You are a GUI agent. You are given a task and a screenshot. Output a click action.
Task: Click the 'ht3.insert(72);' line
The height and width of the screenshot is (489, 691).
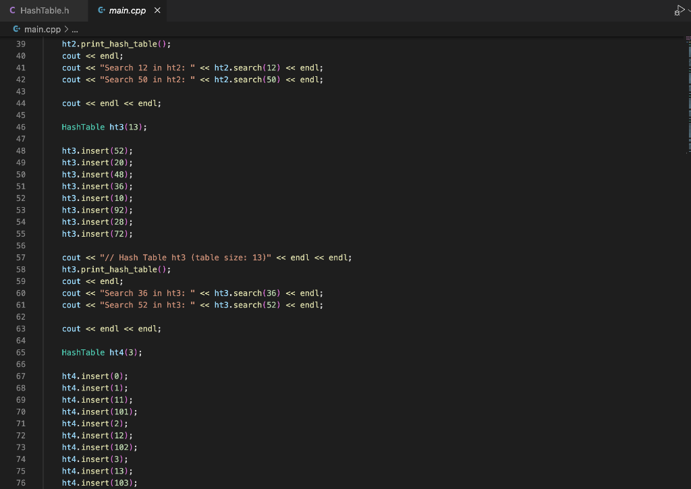(97, 234)
